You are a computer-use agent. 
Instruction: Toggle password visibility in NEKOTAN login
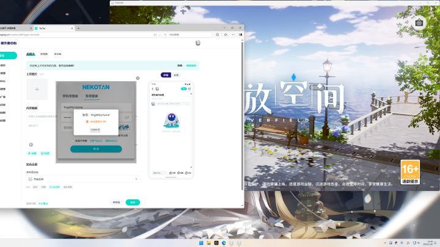pos(127,117)
